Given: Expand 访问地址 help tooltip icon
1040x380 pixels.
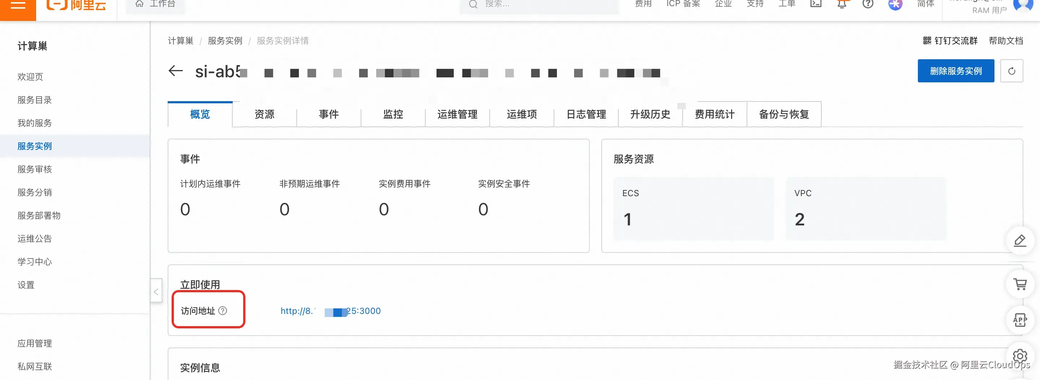Looking at the screenshot, I should click(x=223, y=311).
